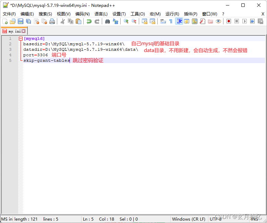Screen dimensions: 267x223
Task: Save the current my.ini file
Action: (21, 21)
